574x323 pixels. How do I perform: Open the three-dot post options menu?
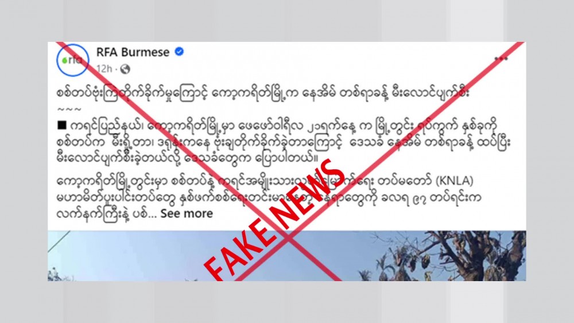(501, 59)
